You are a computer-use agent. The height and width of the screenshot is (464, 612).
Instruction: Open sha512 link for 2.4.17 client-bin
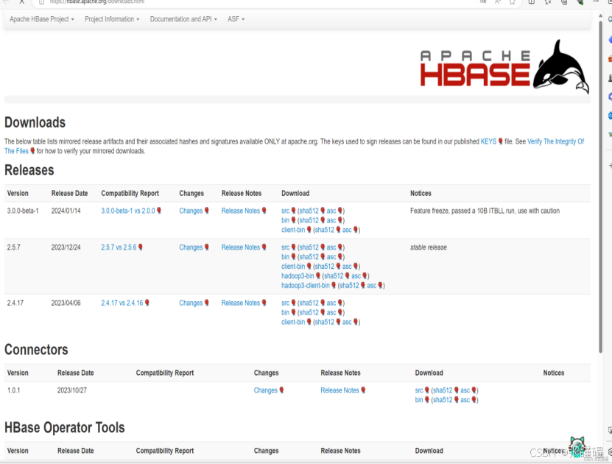(324, 322)
